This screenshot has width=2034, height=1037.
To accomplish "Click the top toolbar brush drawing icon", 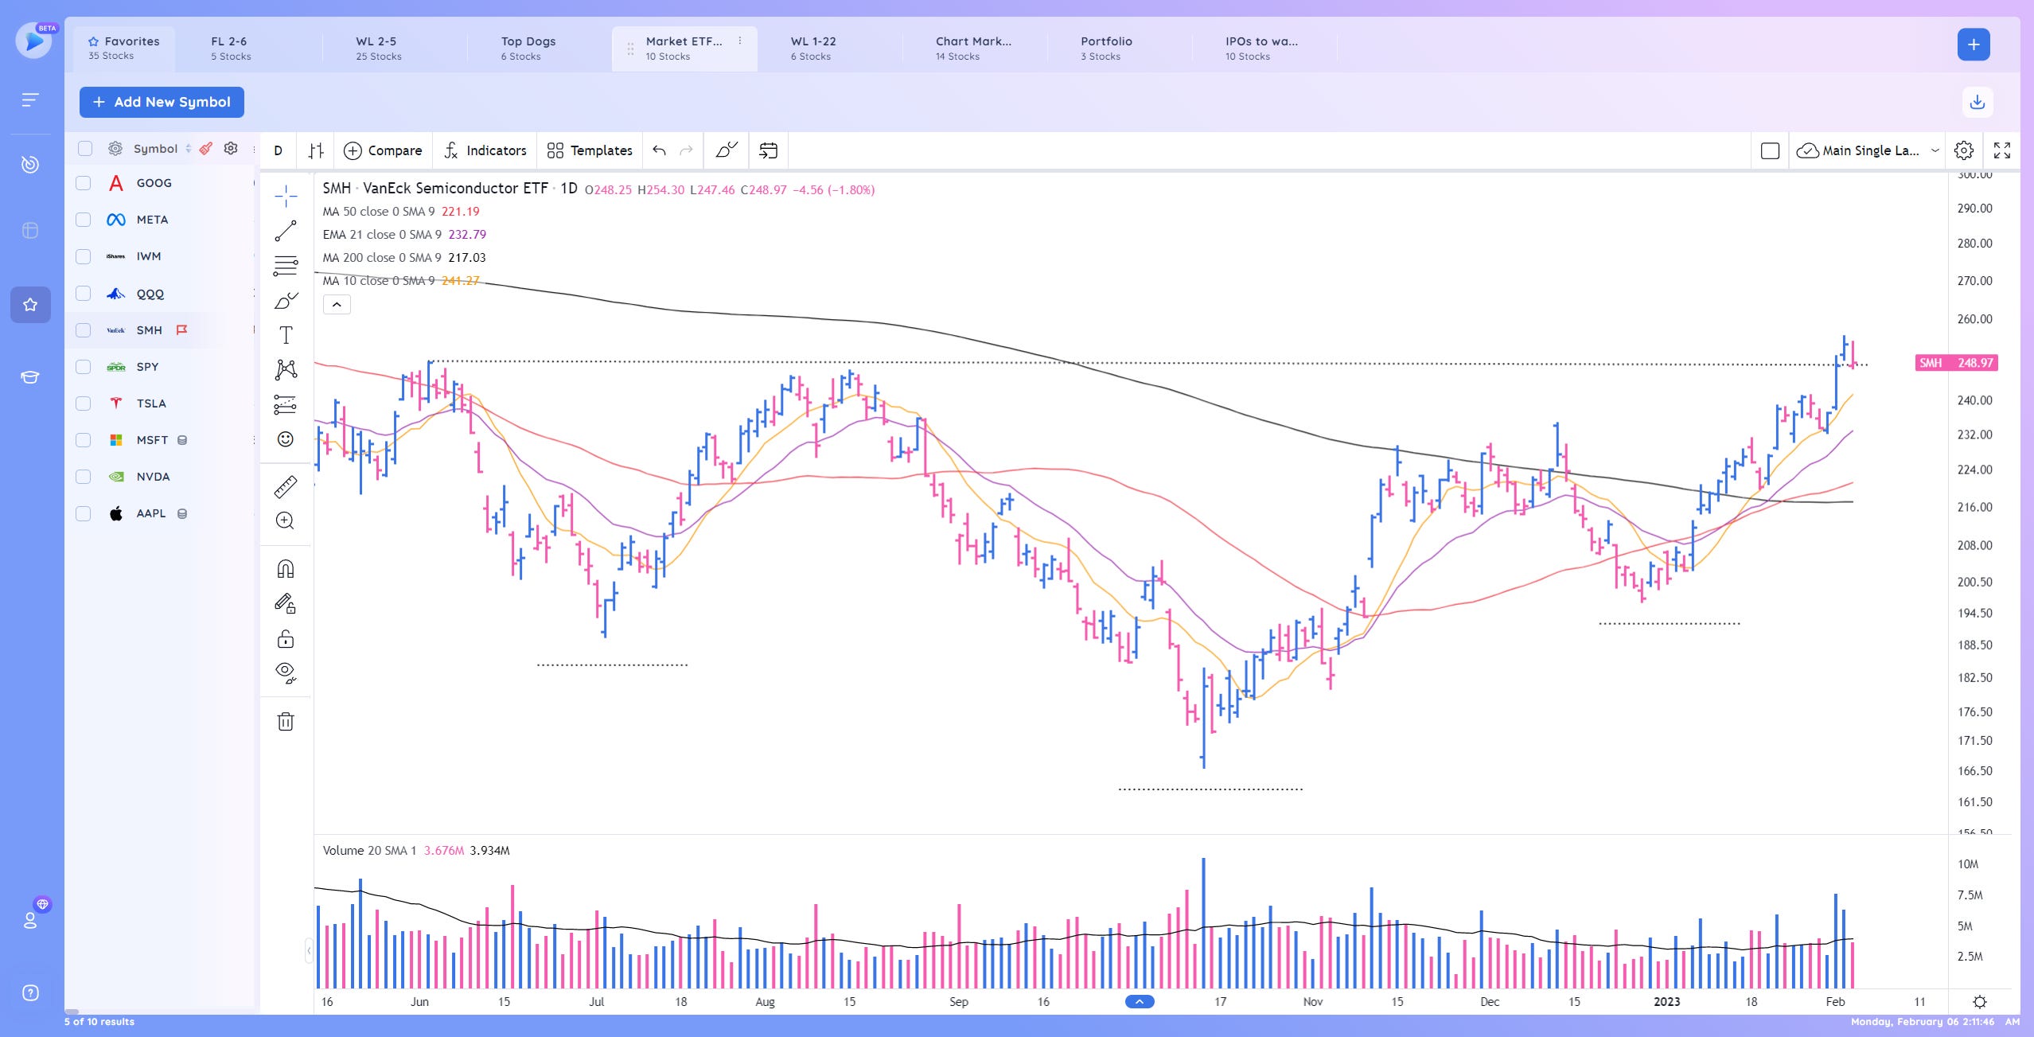I will 727,150.
